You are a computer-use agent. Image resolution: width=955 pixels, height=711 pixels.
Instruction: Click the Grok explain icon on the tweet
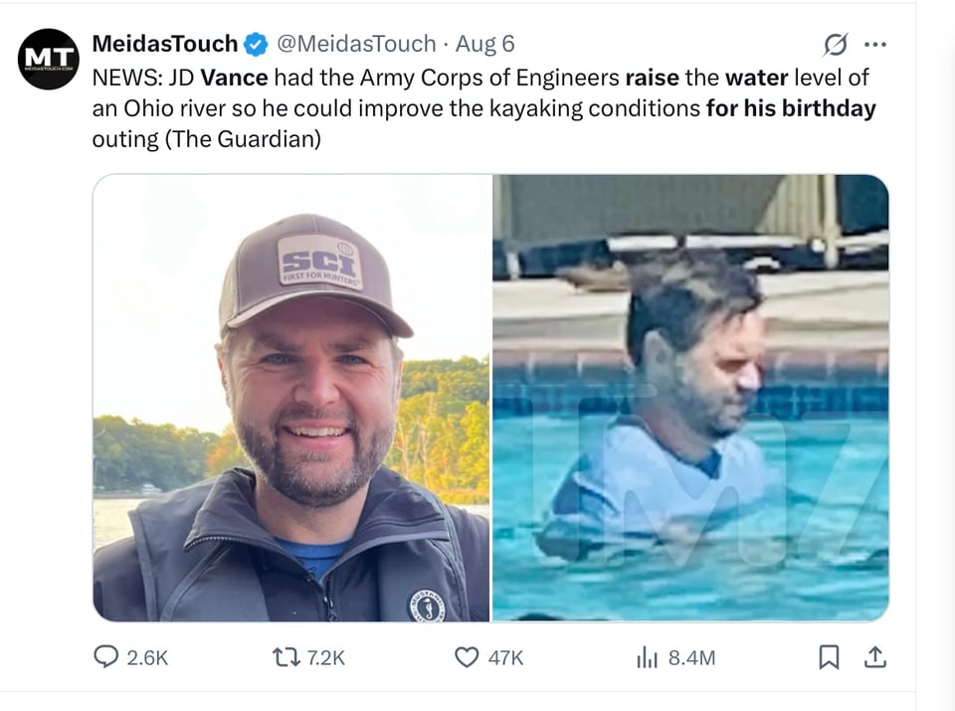click(x=835, y=44)
